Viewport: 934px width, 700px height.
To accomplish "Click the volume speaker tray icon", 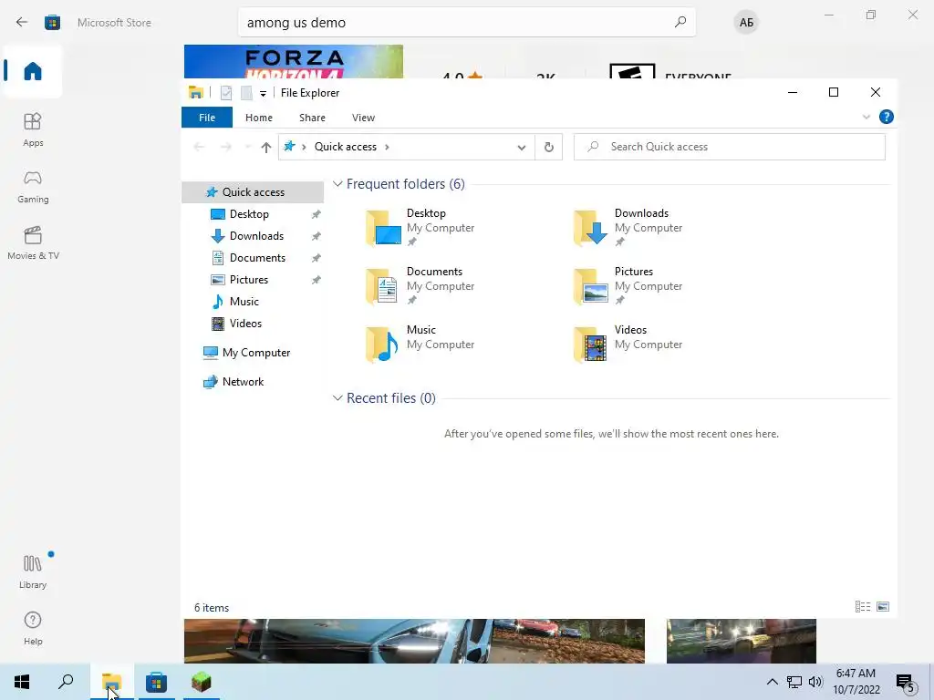I will coord(815,682).
